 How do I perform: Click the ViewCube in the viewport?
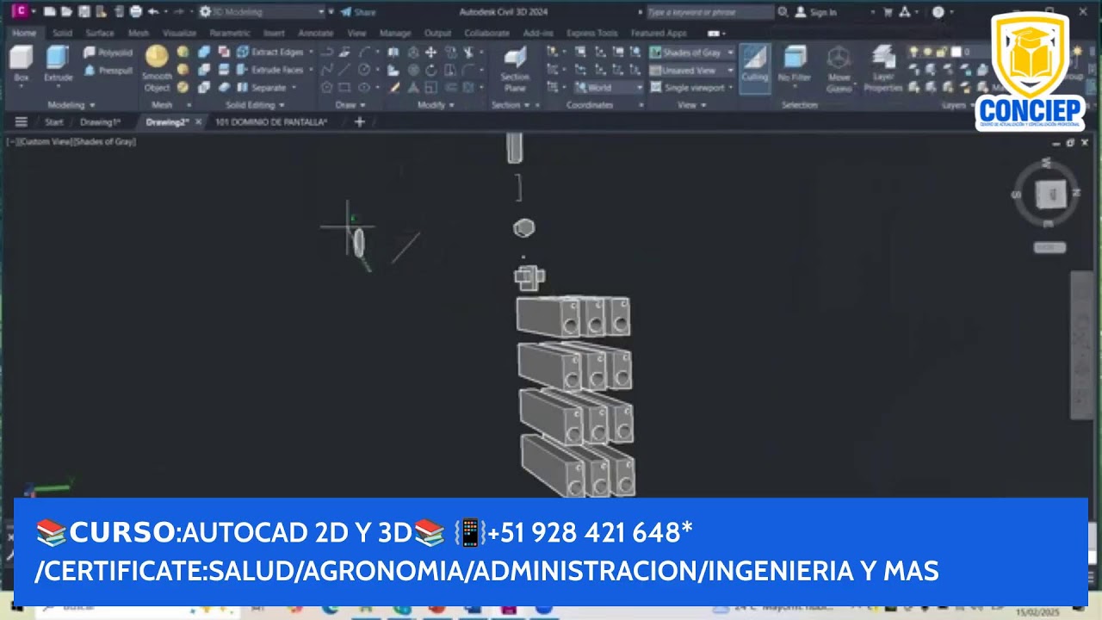pyautogui.click(x=1049, y=195)
